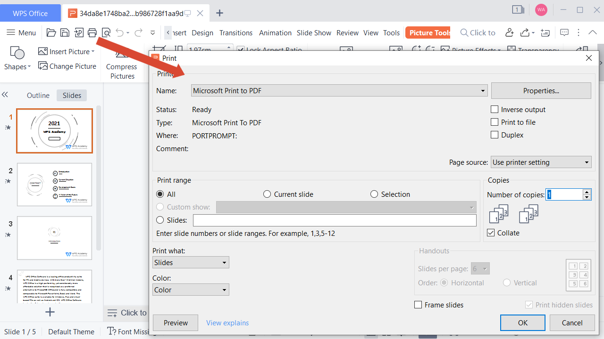
Task: Click the Export to PDF icon
Action: [78, 32]
